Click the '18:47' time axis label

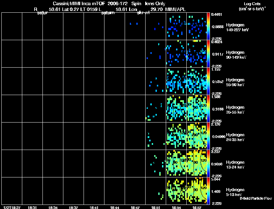coord(135,207)
